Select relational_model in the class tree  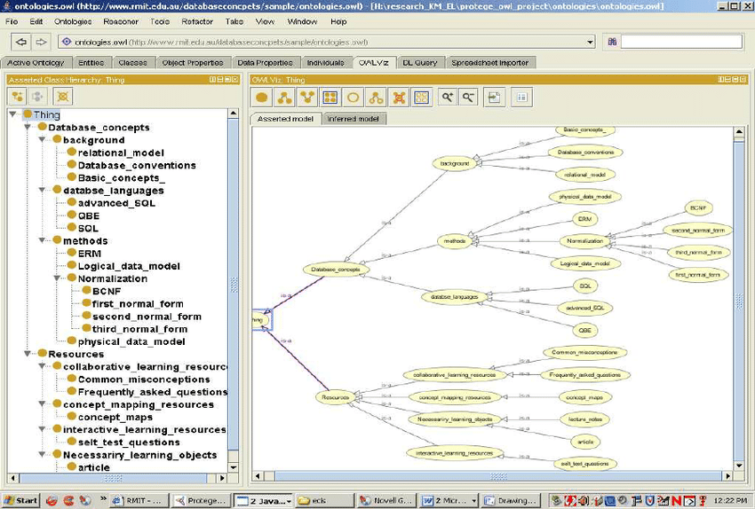[x=121, y=153]
